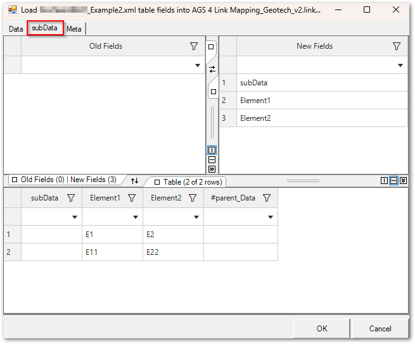Click the swap arrows icon between field panels
This screenshot has height=344, width=415.
(x=212, y=70)
